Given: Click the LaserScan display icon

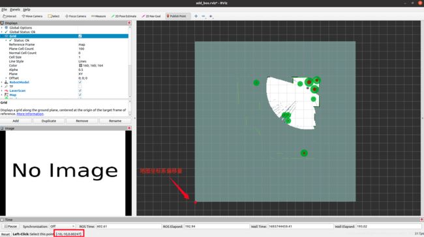Looking at the screenshot, I should pos(7,91).
